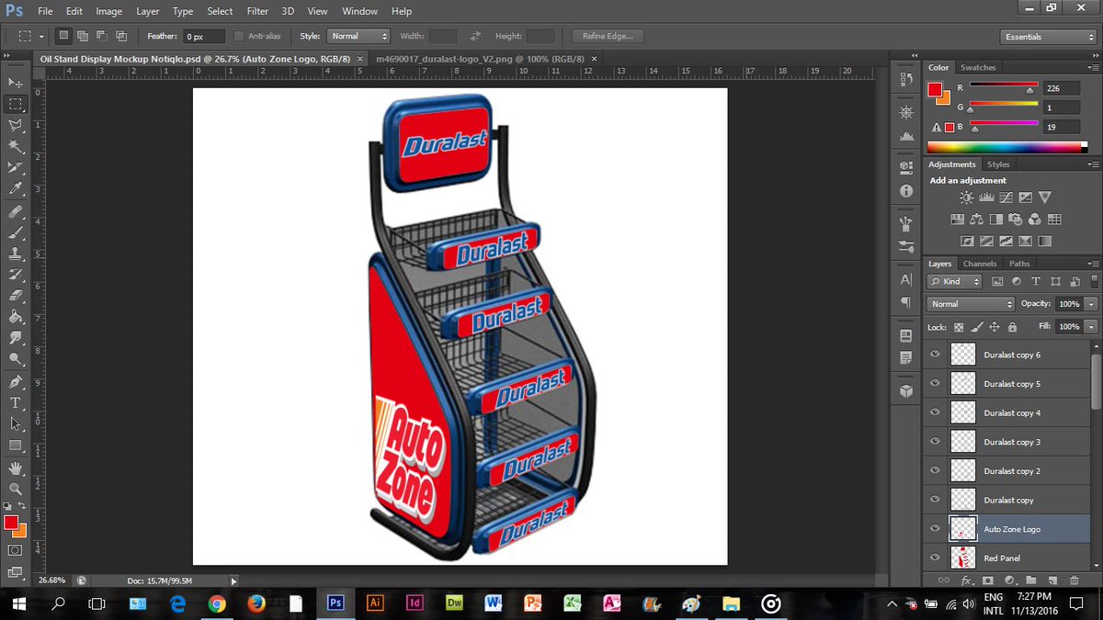Select the Pen tool
This screenshot has width=1103, height=620.
(x=16, y=381)
